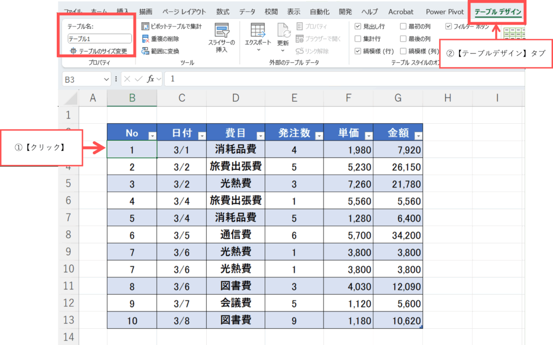Click the Refresh icon in external data
Viewport: 553px width, 345px height.
coord(284,31)
